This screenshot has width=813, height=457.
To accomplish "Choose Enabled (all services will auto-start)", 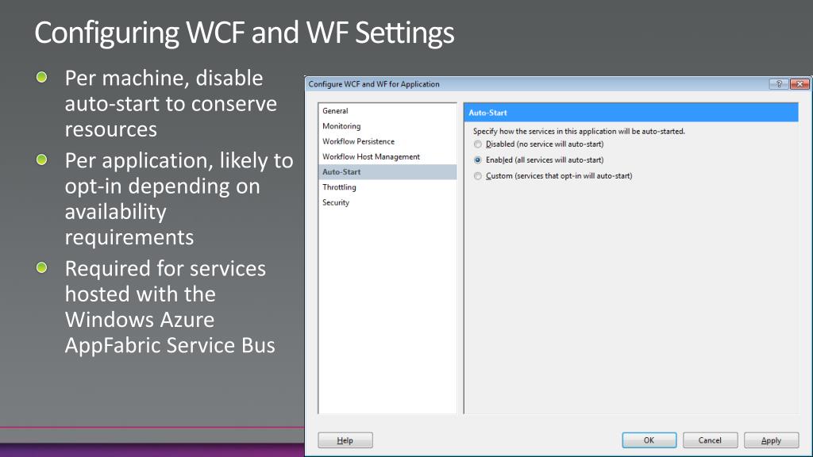I will (478, 160).
